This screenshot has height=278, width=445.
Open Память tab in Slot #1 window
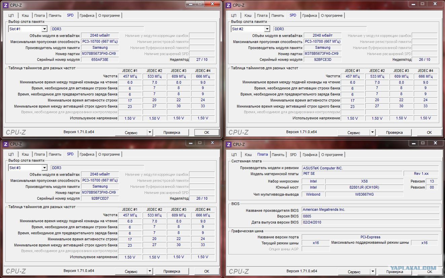[x=55, y=15]
